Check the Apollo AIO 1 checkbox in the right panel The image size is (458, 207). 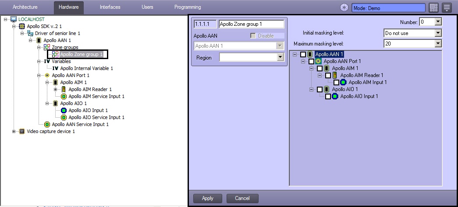[x=320, y=89]
